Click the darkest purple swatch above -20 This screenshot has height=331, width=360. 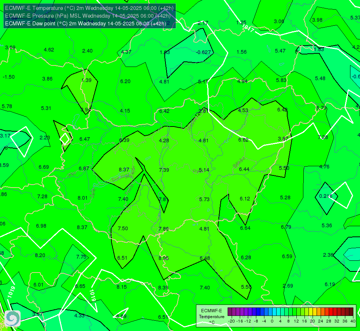point(230,312)
